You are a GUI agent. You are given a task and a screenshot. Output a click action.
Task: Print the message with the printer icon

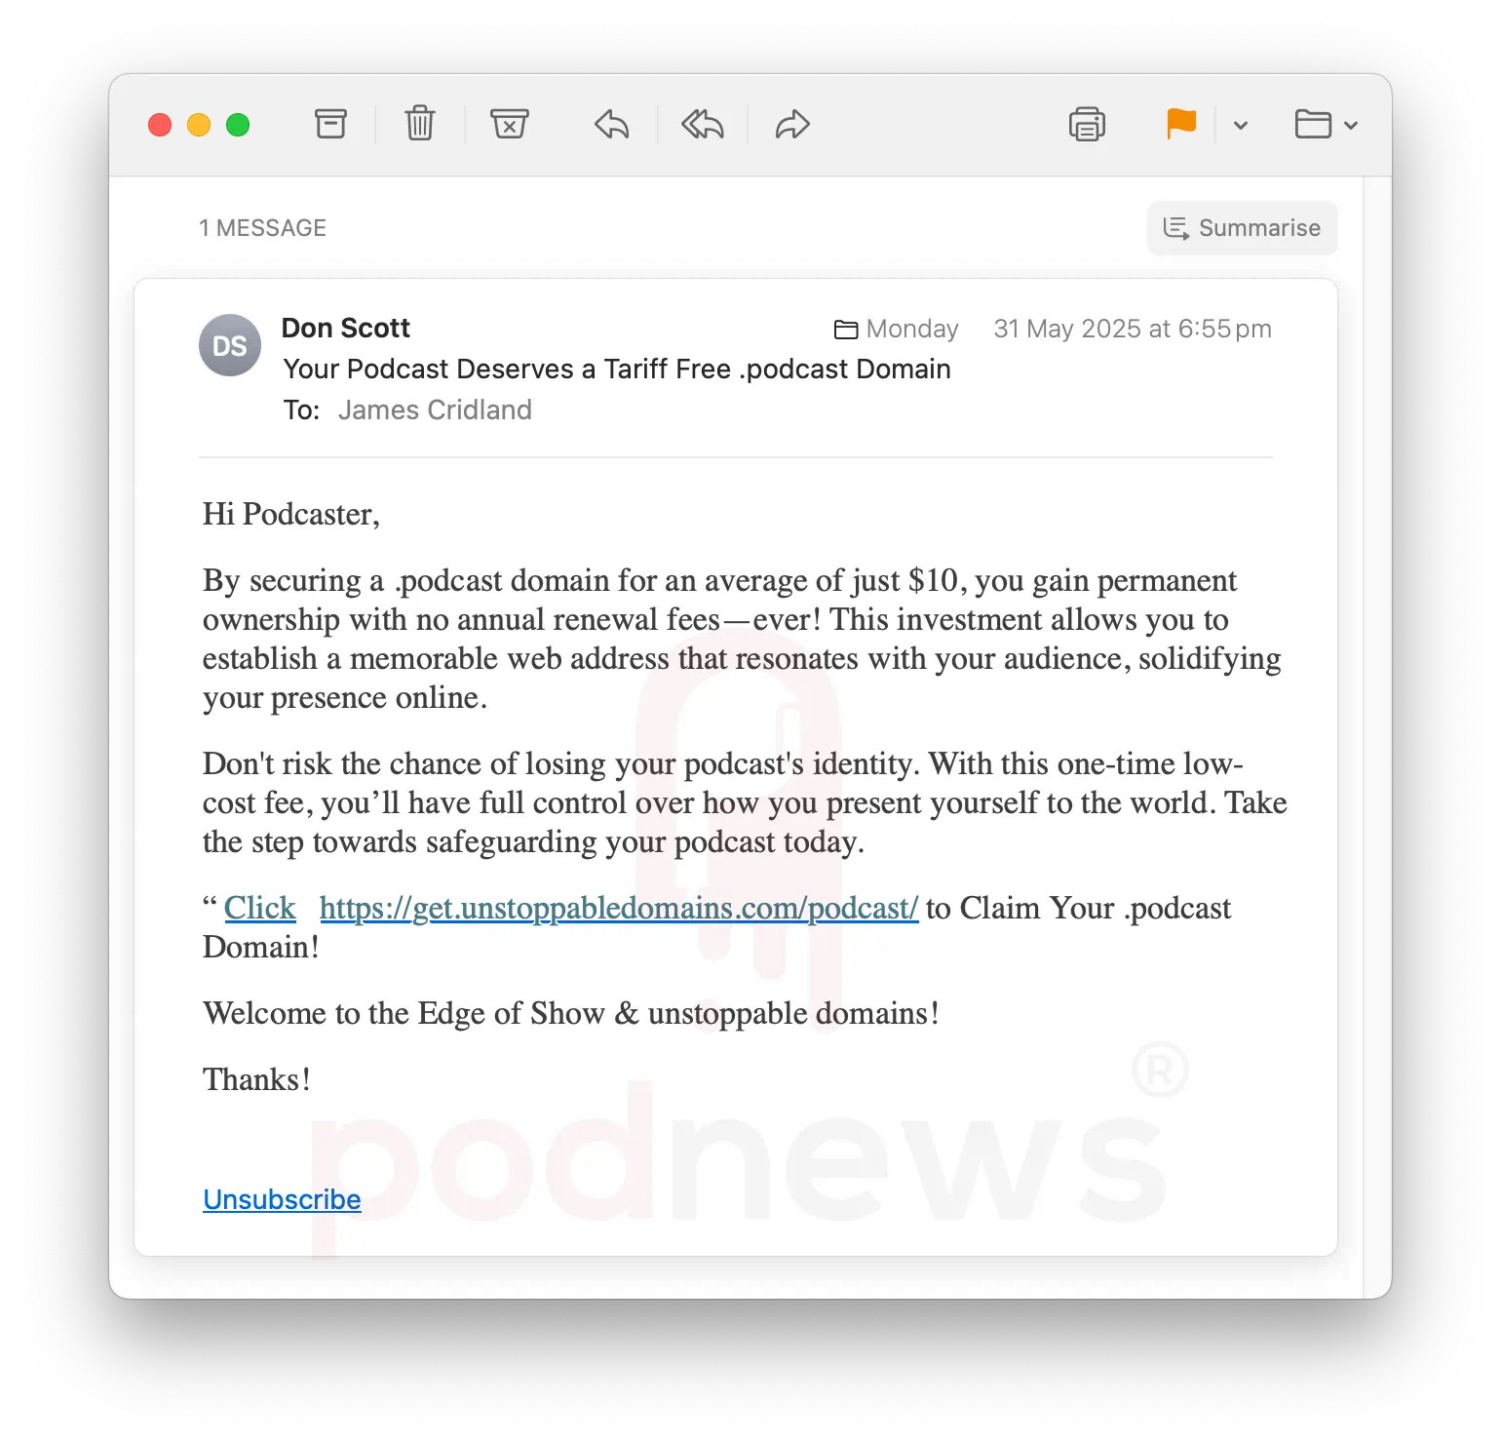tap(1087, 125)
